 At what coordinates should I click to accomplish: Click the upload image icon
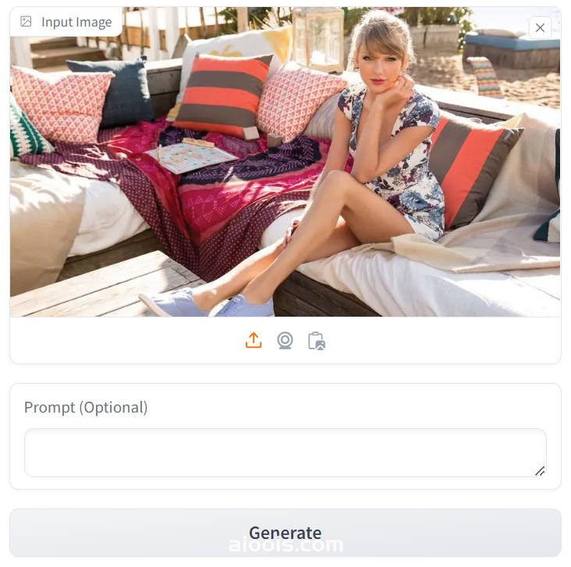(254, 341)
